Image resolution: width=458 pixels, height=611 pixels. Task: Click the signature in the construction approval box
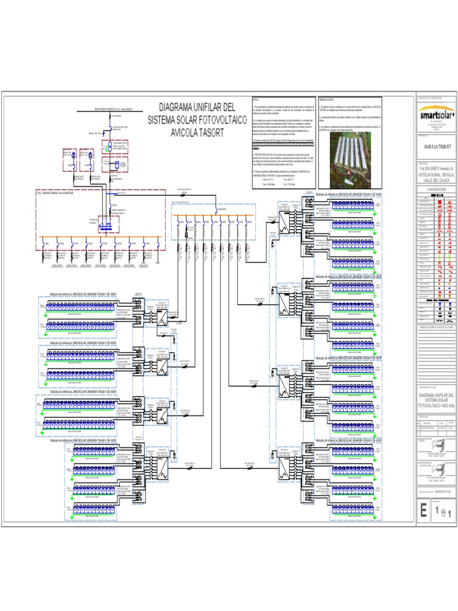438,469
